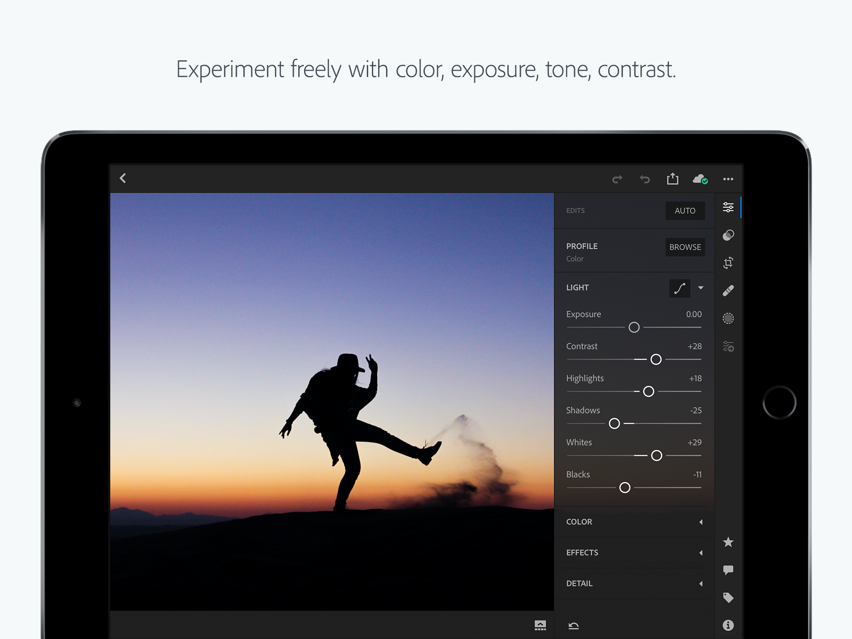Image resolution: width=852 pixels, height=639 pixels.
Task: Open the Crop and rotate tool
Action: (728, 263)
